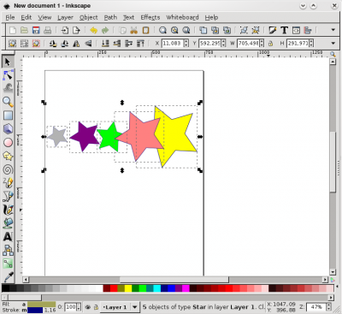
Task: Open the Path menu
Action: point(110,17)
